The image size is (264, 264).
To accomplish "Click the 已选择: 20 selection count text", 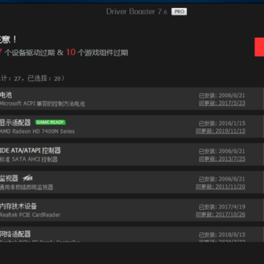I will [x=44, y=78].
